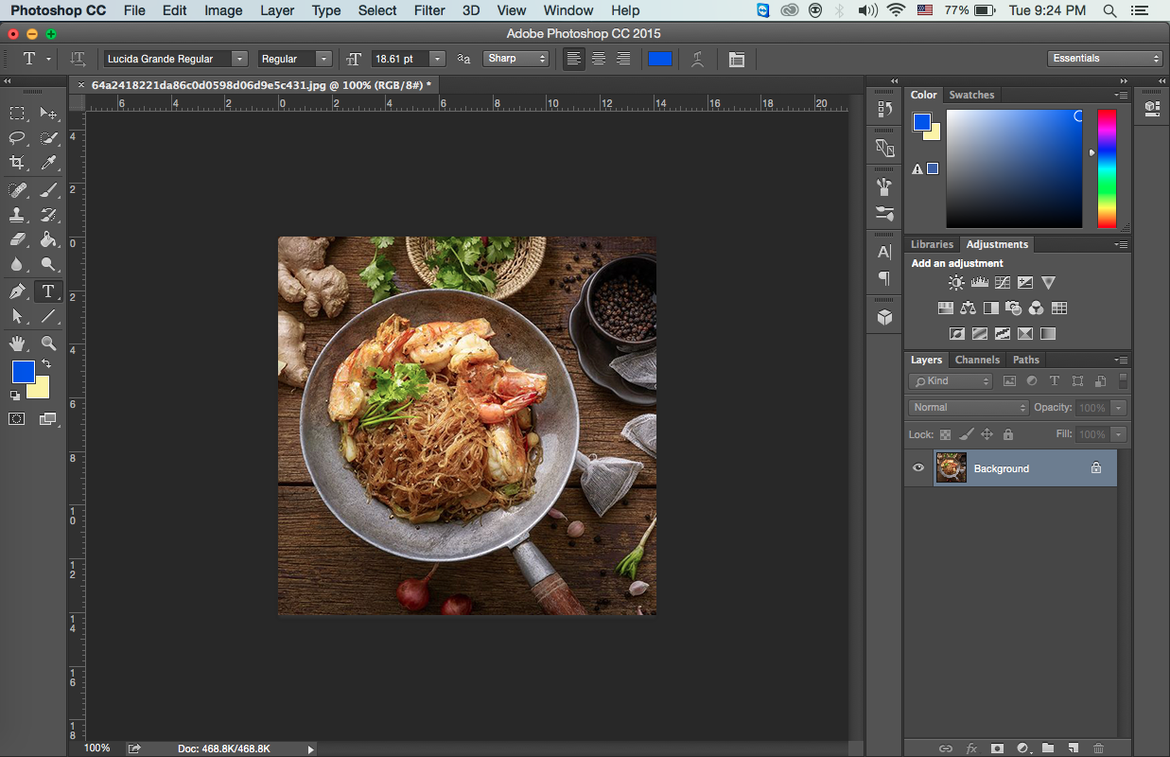
Task: Select the Blur tool
Action: 17,264
